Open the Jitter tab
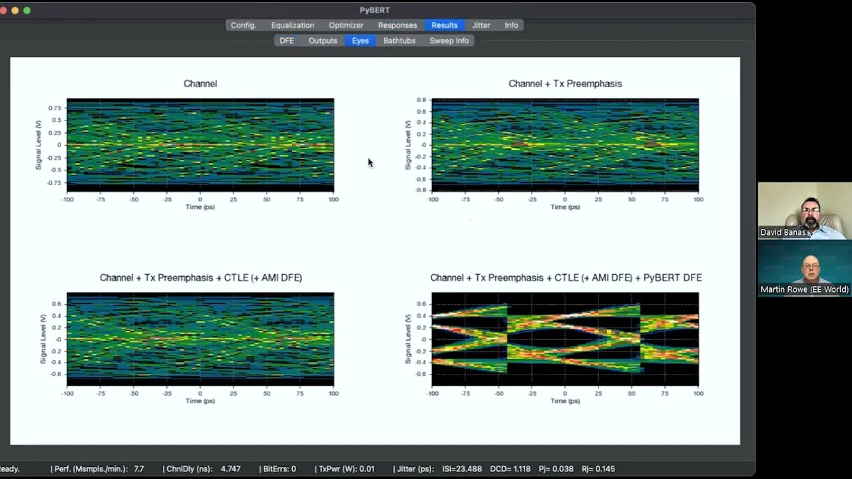The height and width of the screenshot is (479, 852). click(x=481, y=25)
